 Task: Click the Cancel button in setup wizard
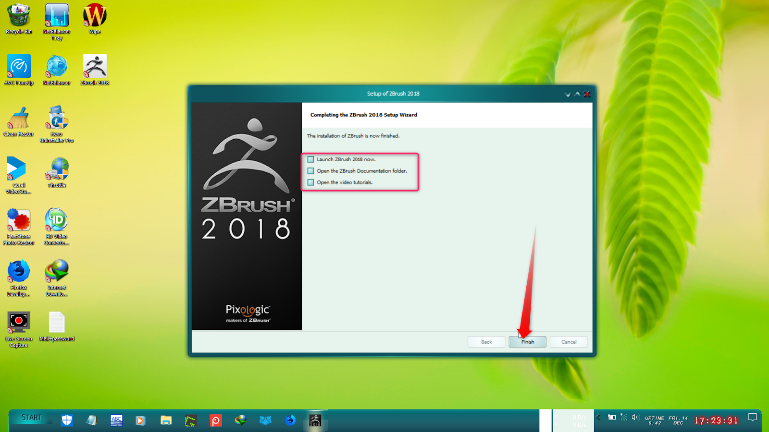(569, 342)
